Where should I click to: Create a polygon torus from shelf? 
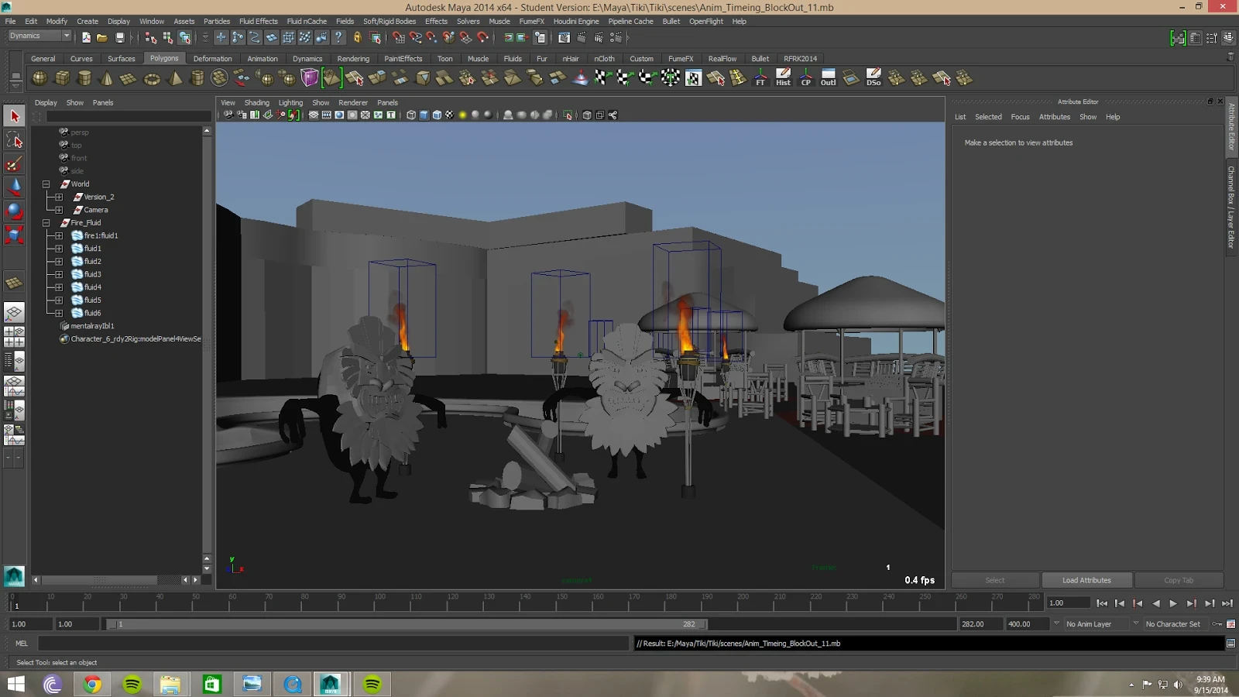(152, 78)
